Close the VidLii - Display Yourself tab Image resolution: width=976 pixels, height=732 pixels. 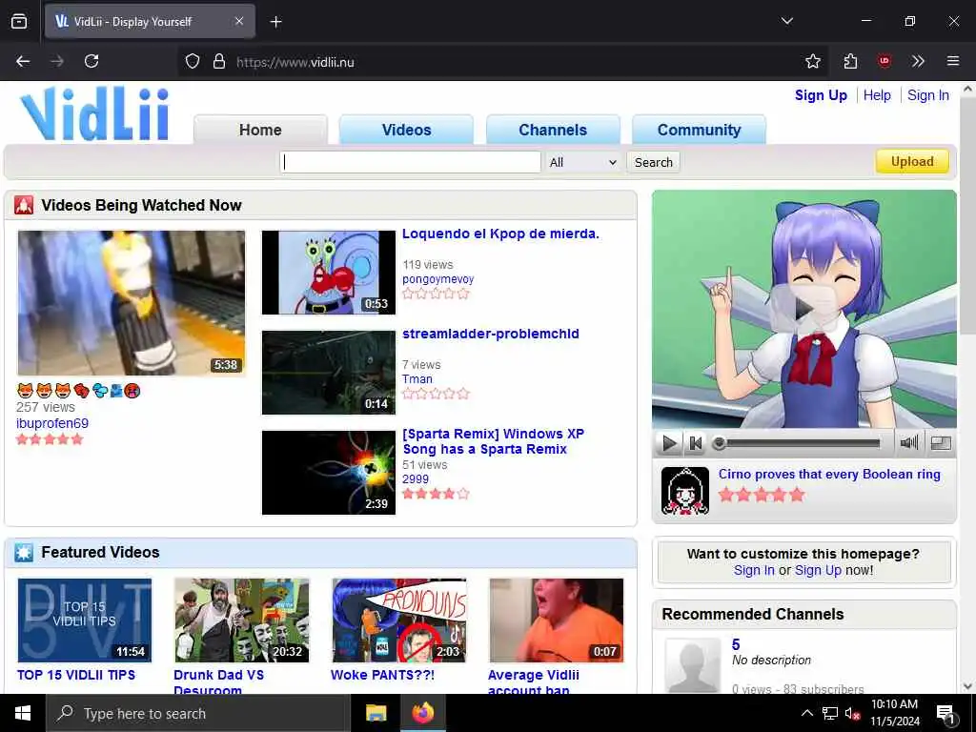239,21
